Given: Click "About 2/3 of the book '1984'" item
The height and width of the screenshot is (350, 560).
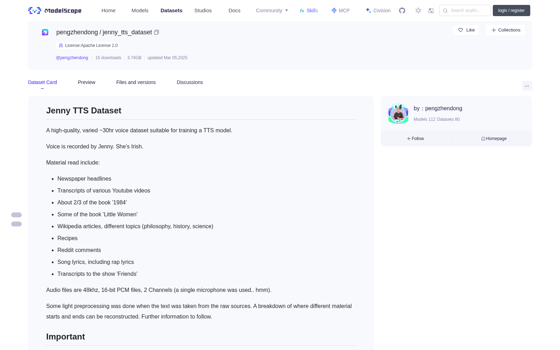Looking at the screenshot, I should pyautogui.click(x=92, y=202).
